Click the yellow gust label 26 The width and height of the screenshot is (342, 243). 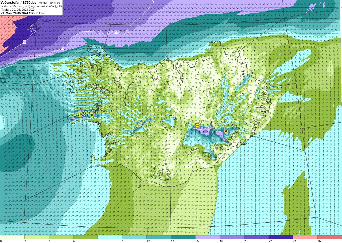(92, 115)
